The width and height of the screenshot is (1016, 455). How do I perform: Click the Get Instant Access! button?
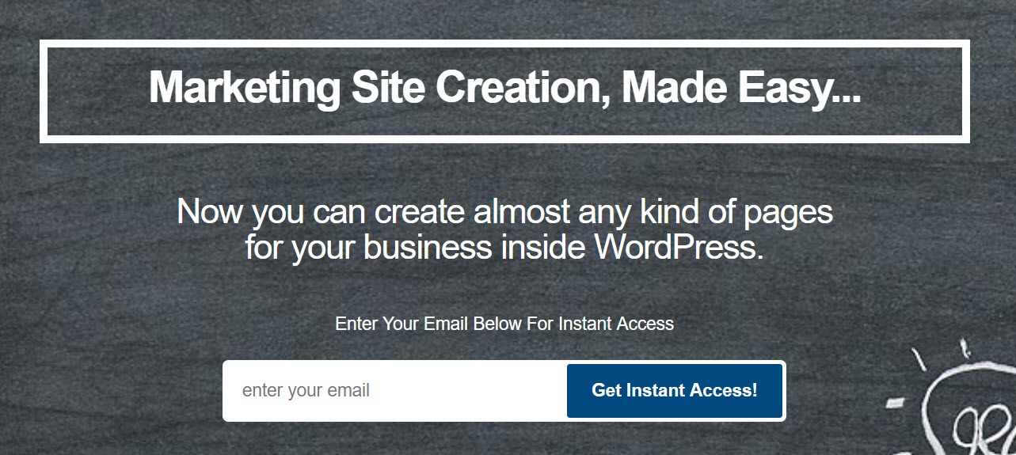point(675,391)
